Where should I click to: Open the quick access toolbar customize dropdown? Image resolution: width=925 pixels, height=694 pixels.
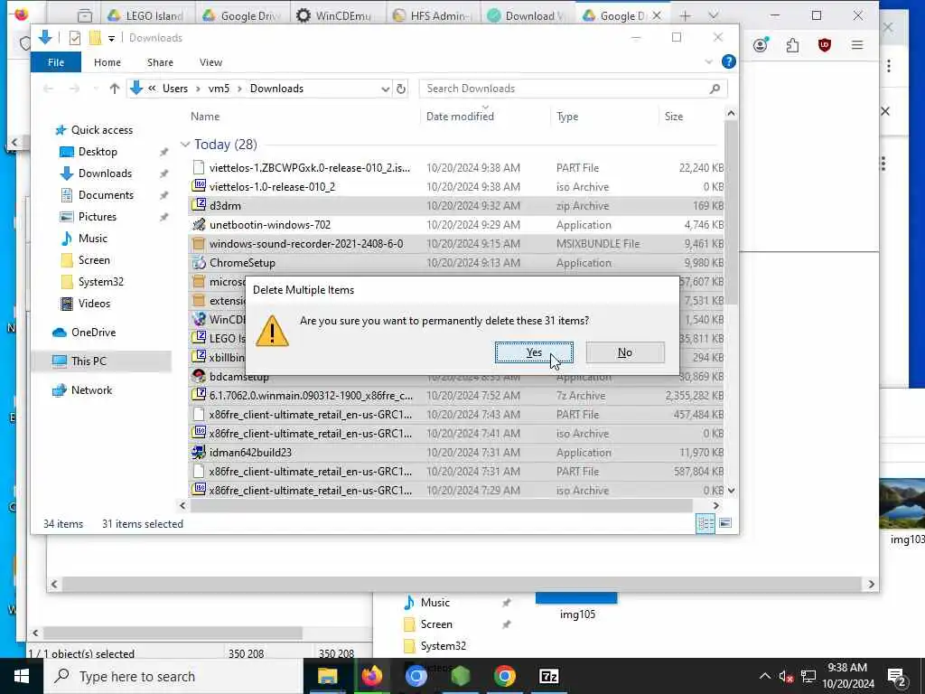click(x=111, y=38)
